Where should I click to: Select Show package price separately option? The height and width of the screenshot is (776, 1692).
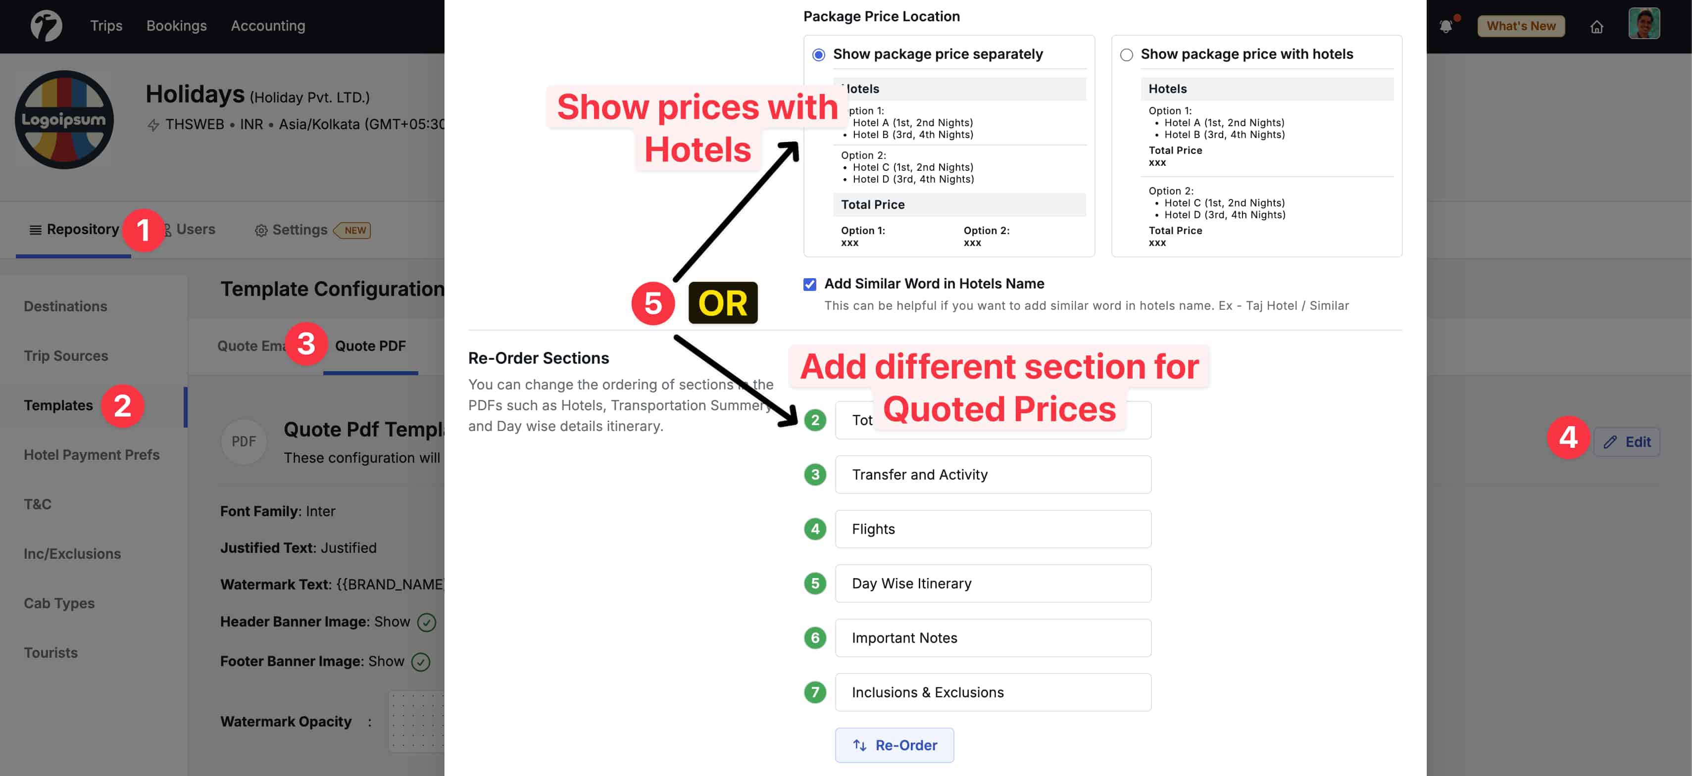pos(818,54)
